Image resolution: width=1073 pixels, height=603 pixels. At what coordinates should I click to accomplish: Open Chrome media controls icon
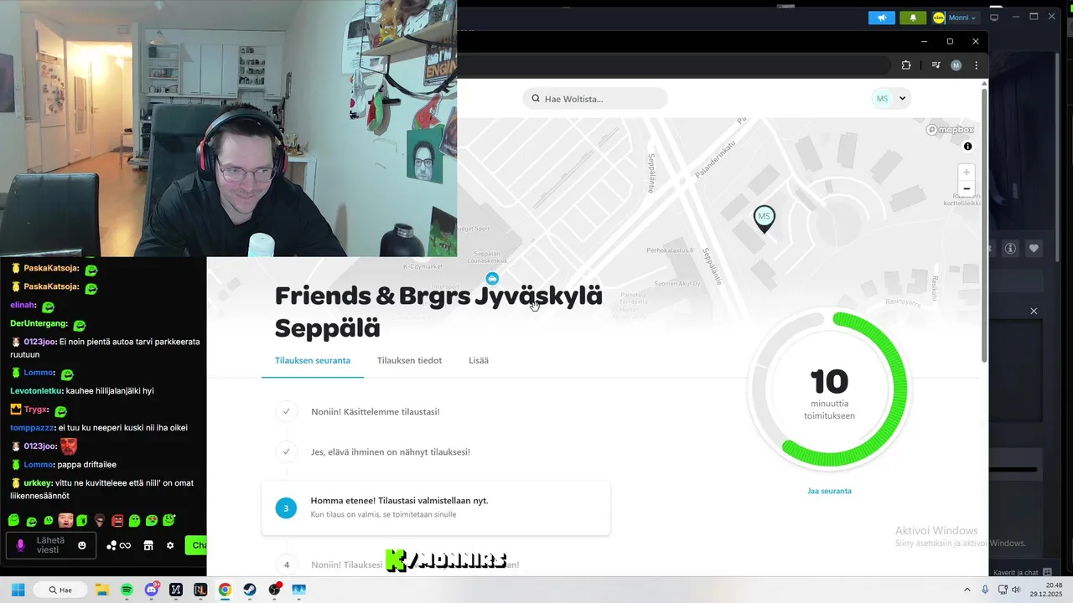coord(936,65)
